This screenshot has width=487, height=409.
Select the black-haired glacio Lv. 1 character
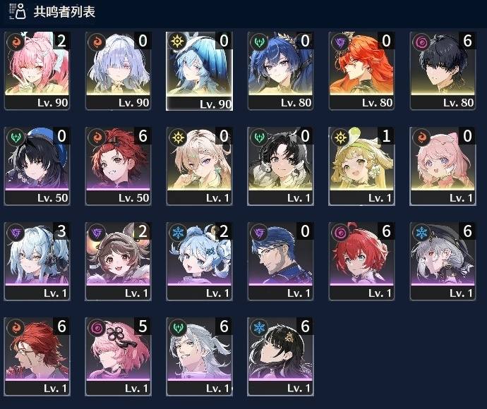coord(280,357)
